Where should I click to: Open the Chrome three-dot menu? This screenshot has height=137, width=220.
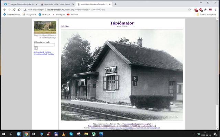click(x=215, y=10)
